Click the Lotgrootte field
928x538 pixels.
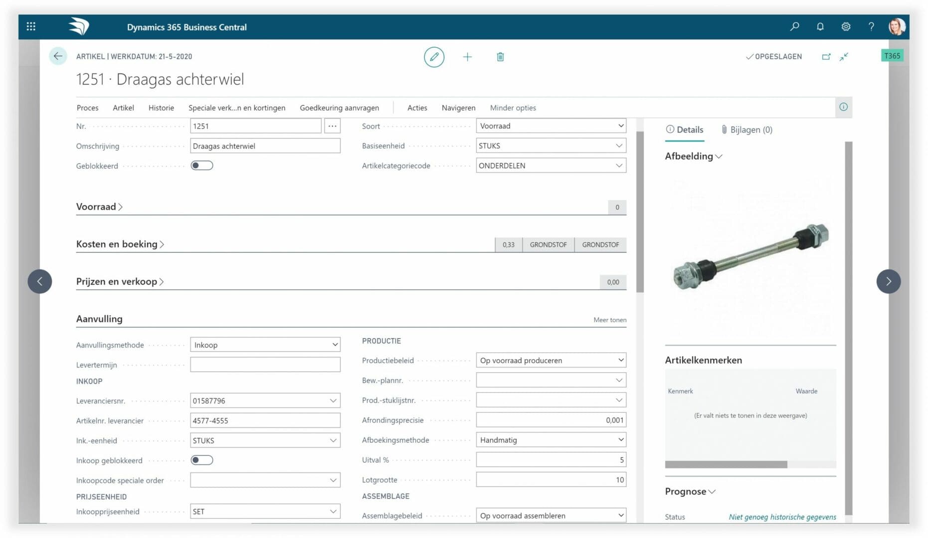pyautogui.click(x=551, y=480)
